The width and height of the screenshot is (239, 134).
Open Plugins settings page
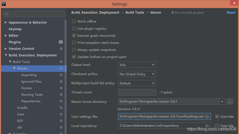click(15, 42)
